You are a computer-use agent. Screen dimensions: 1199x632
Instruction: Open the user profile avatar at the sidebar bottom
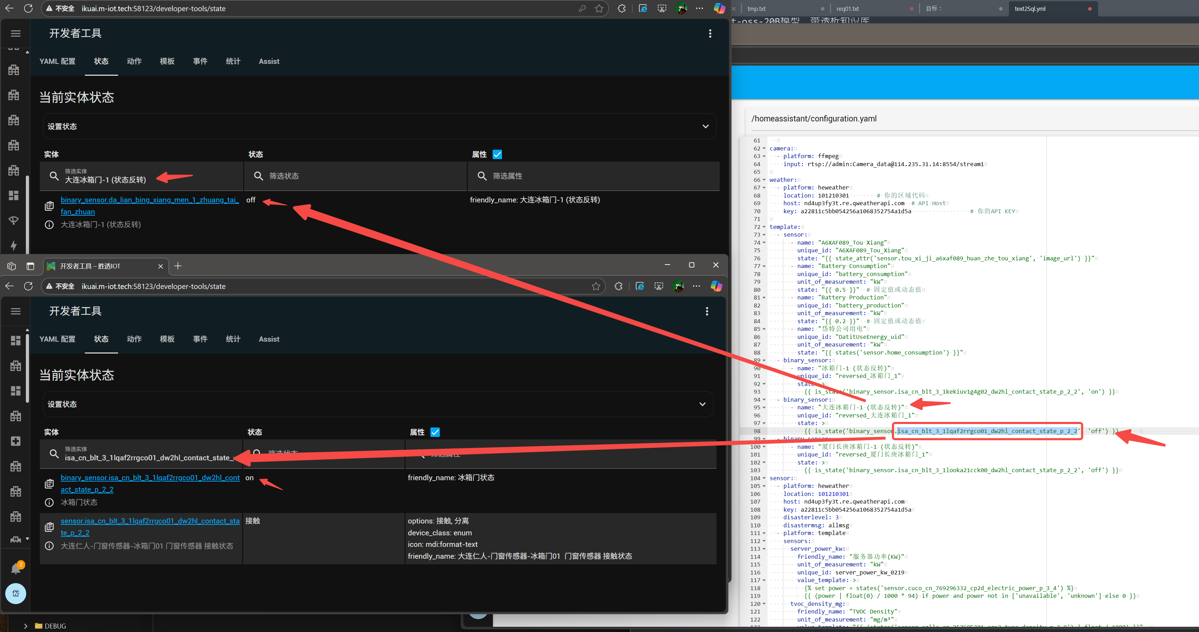coord(15,593)
